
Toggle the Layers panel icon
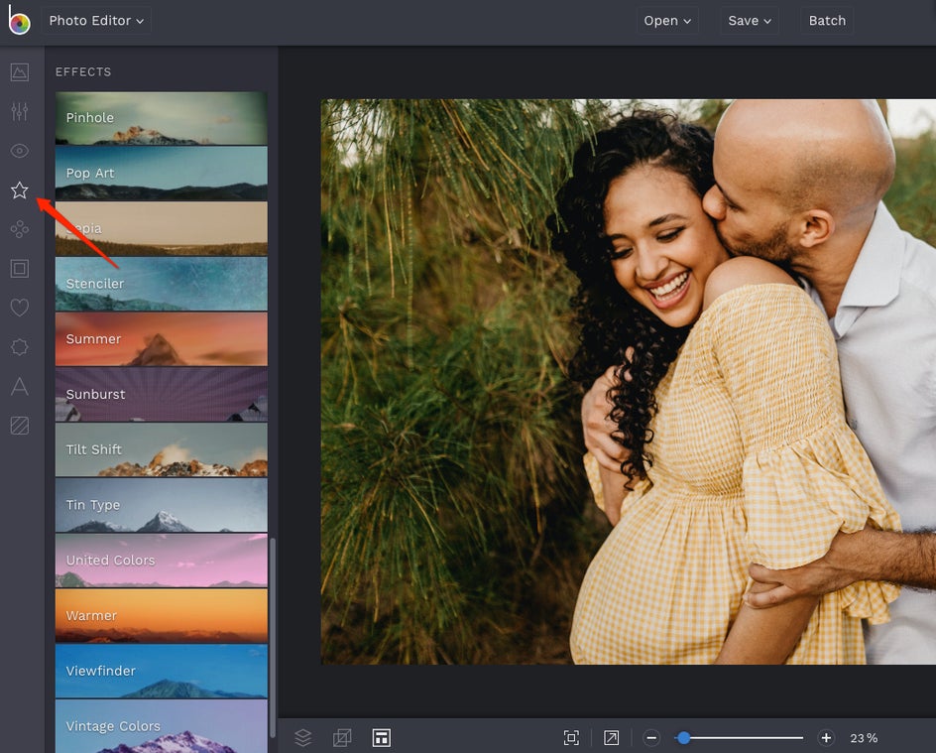pyautogui.click(x=303, y=737)
